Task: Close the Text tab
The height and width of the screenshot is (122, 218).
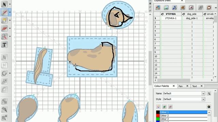Action: click(202, 86)
